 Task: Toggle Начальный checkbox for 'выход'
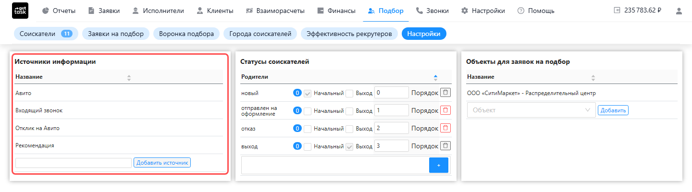click(x=308, y=146)
